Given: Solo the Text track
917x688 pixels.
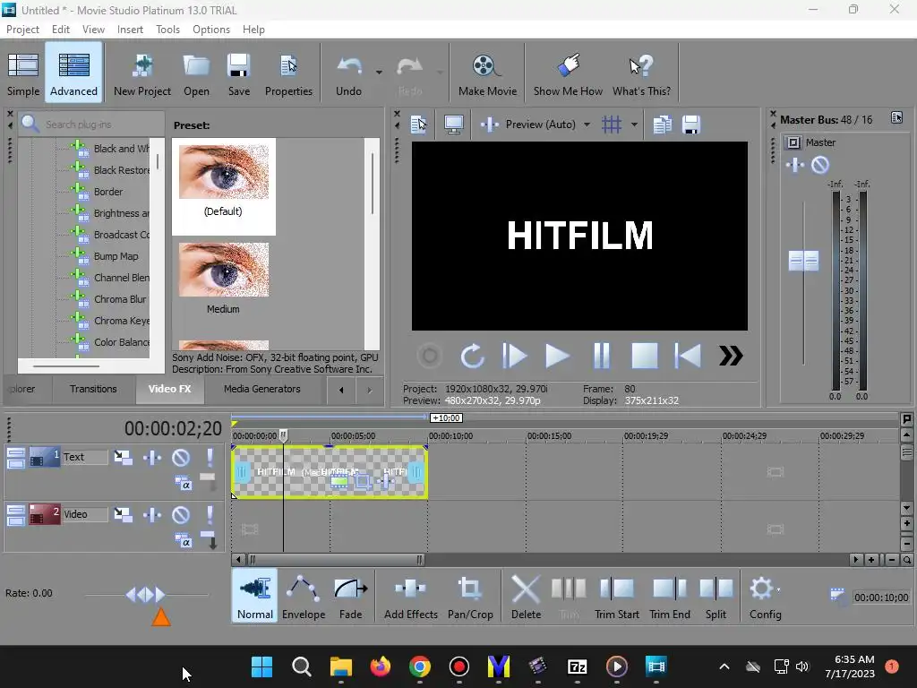Looking at the screenshot, I should pyautogui.click(x=210, y=457).
